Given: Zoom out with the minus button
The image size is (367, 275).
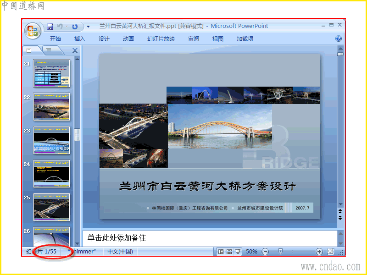Looking at the screenshot, I should [x=265, y=252].
